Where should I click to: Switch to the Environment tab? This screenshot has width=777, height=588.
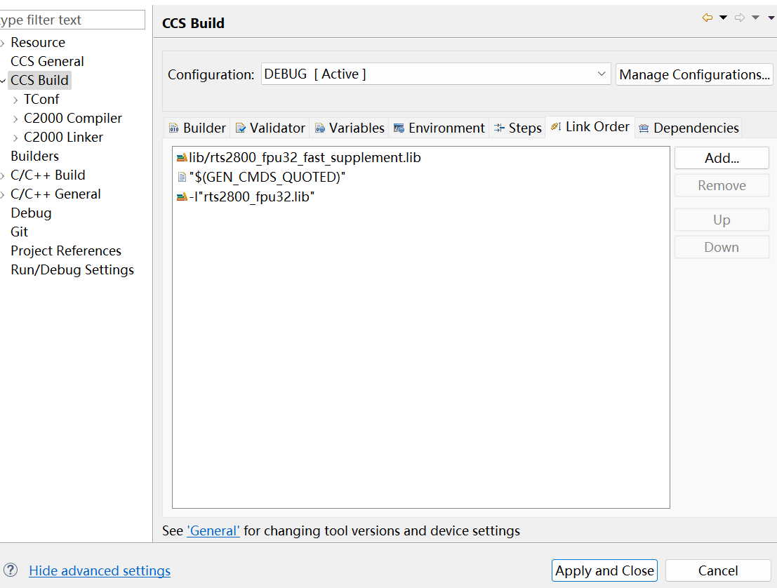coord(439,128)
